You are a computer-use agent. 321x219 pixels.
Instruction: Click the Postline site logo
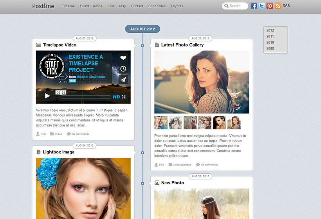pos(43,6)
